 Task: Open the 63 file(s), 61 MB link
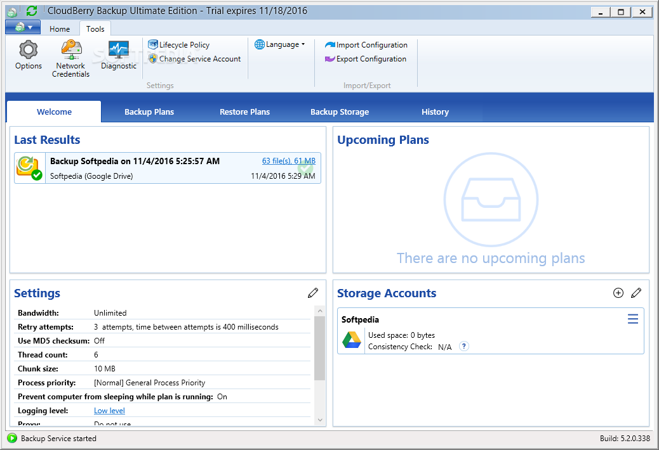click(x=289, y=161)
